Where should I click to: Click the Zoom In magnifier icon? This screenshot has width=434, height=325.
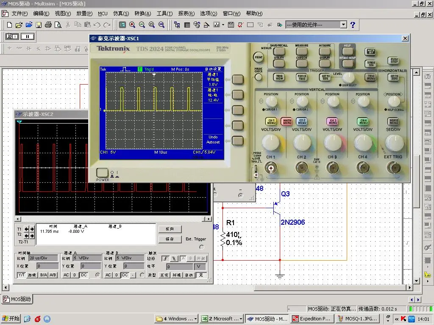[132, 25]
